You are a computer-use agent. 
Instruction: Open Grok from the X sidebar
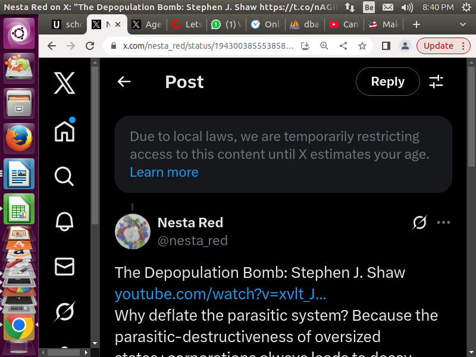click(64, 311)
